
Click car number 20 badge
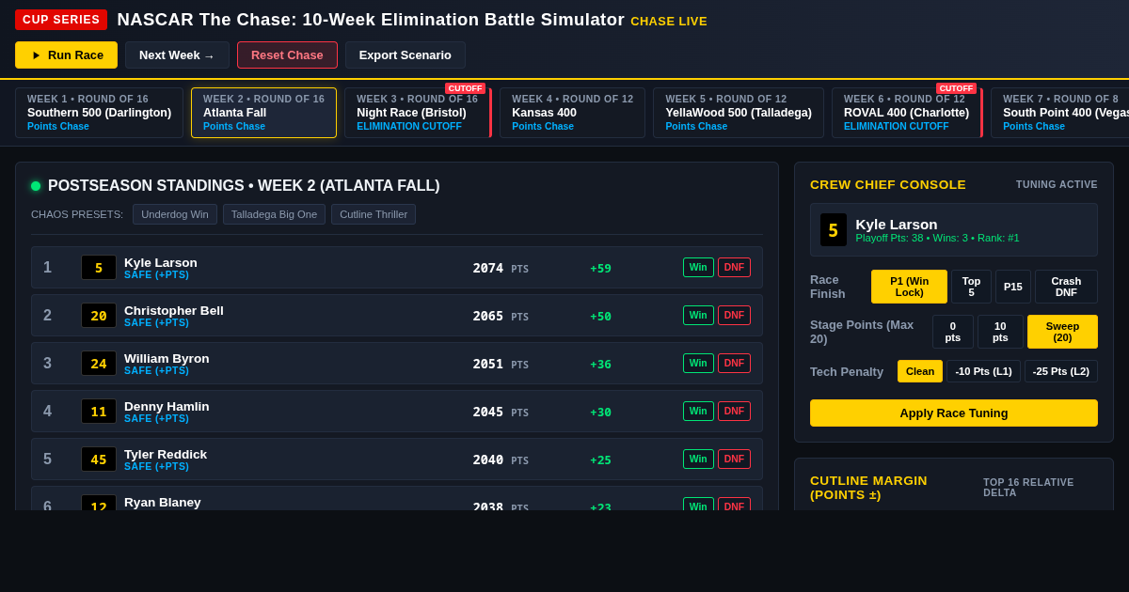99,316
